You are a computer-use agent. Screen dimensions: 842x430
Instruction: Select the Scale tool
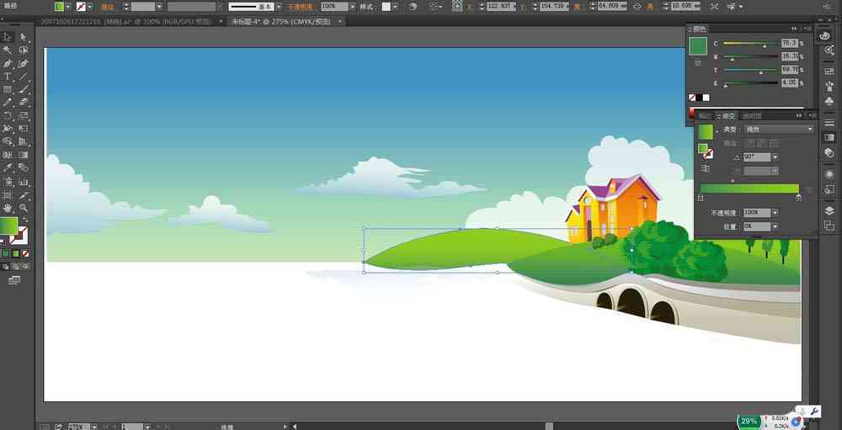coord(23,115)
